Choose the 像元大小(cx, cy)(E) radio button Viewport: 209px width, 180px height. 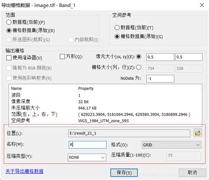click(x=138, y=57)
